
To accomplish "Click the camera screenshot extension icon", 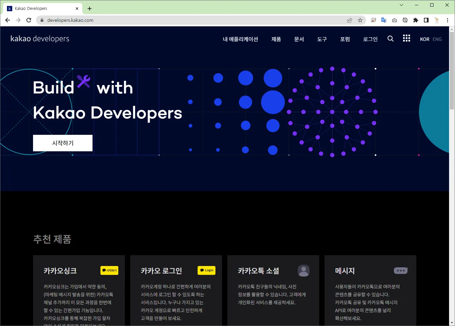I will 395,20.
